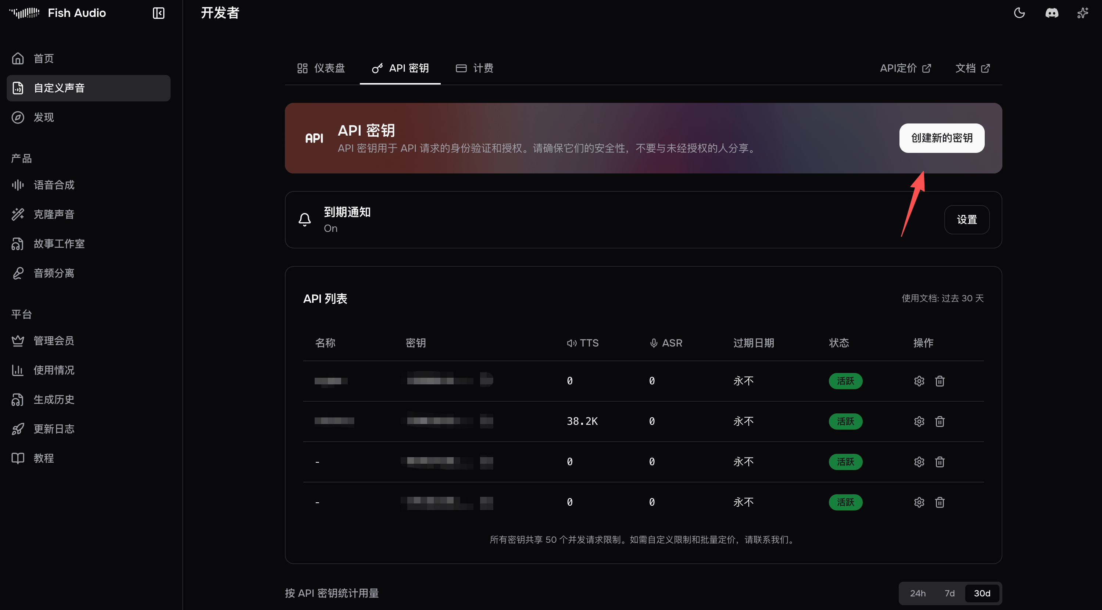The height and width of the screenshot is (610, 1102).
Task: Open 使用情况 in sidebar
Action: pyautogui.click(x=89, y=370)
